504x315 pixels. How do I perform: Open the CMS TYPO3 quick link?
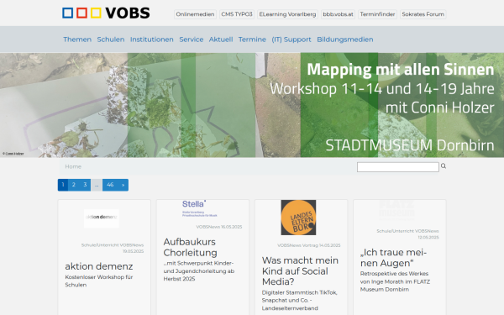pos(237,14)
